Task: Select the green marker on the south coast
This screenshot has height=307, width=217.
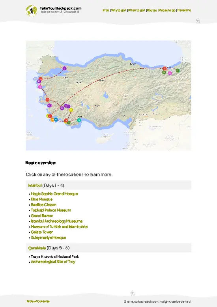Action: (69, 123)
